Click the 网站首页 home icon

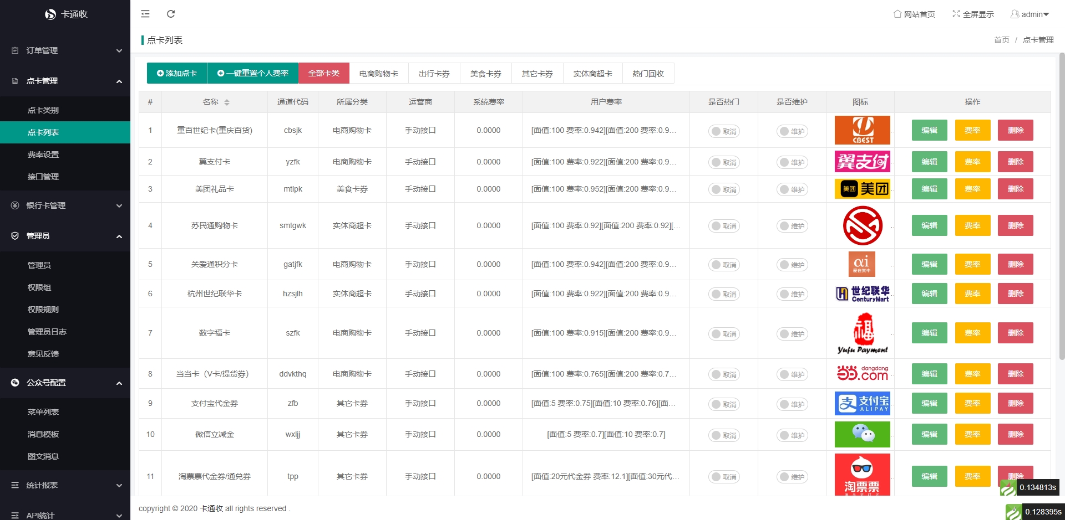[x=897, y=14]
